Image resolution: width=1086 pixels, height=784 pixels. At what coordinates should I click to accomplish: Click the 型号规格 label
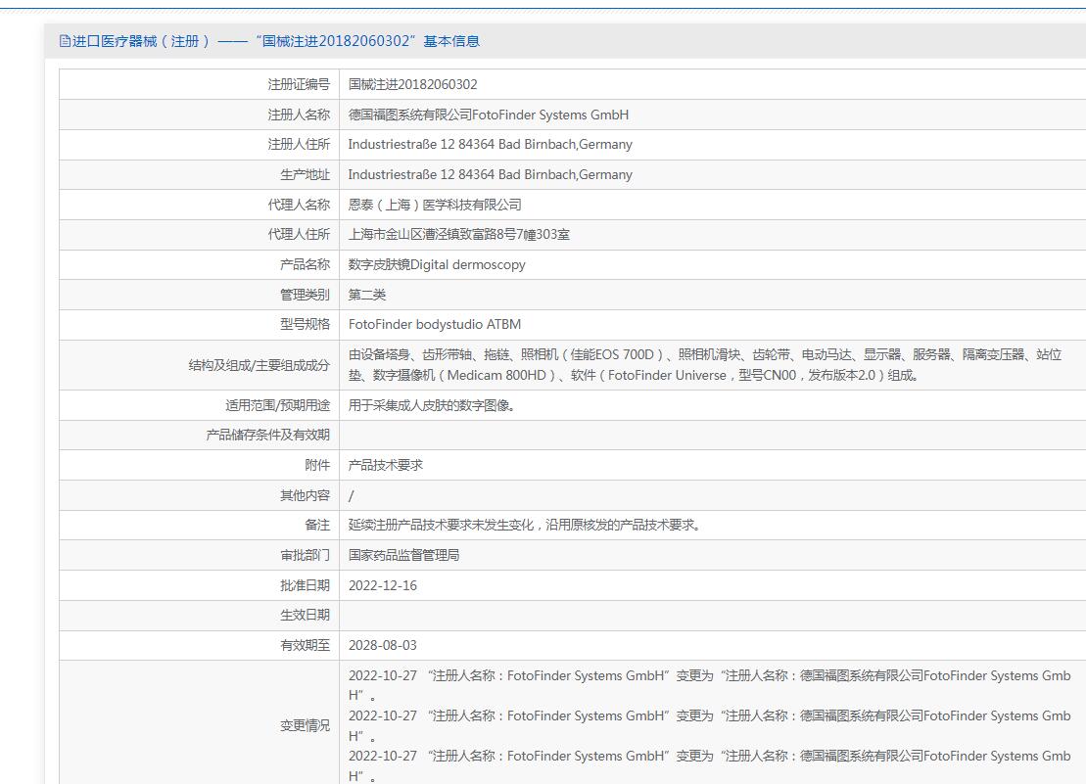tap(305, 325)
